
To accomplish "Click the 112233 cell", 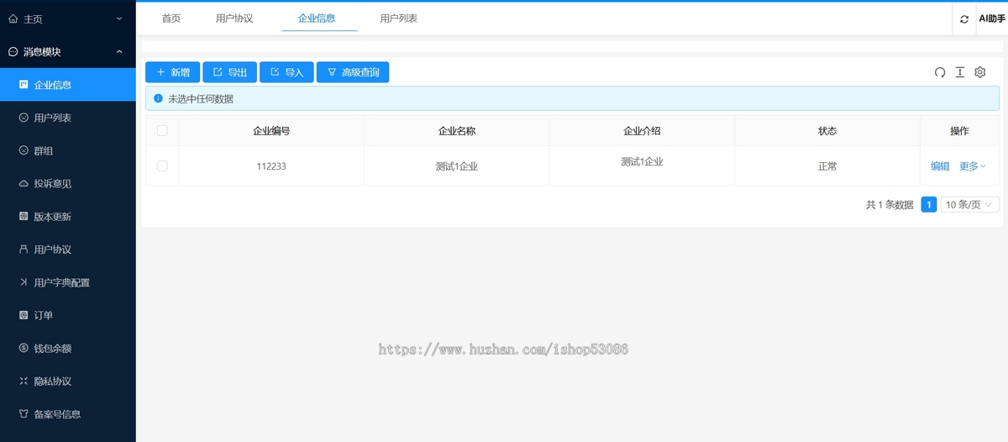I will [x=271, y=166].
